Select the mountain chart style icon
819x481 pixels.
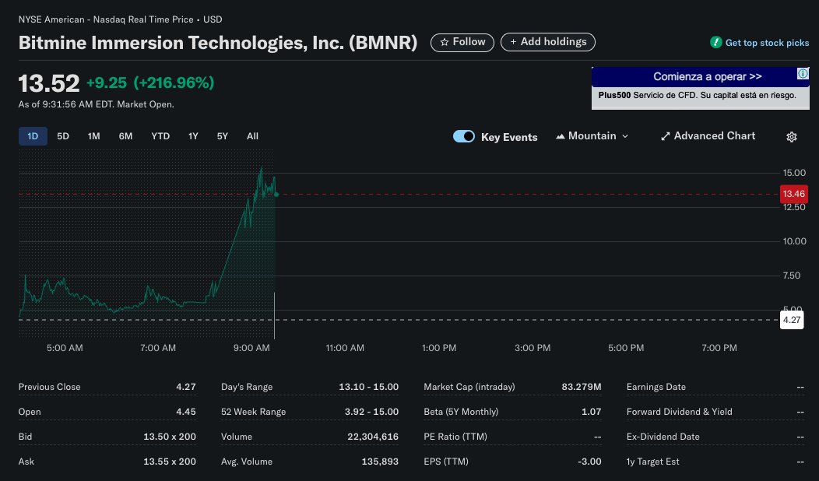pos(560,135)
